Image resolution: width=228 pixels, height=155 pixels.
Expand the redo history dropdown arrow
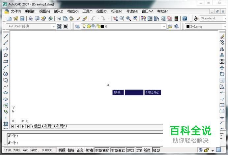pos(109,18)
